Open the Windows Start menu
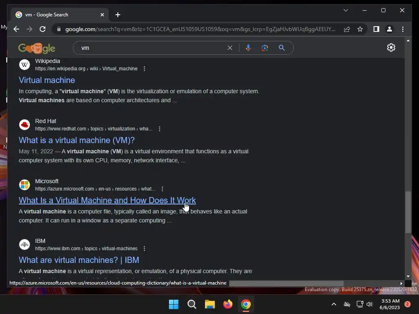Screen dimensions: 419x314 pyautogui.click(x=173, y=304)
